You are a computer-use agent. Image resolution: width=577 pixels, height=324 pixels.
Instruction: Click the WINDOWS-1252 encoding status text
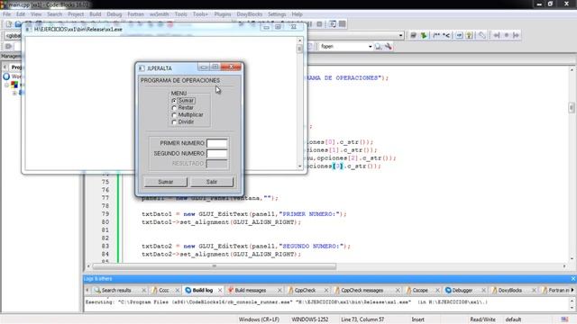[310, 319]
